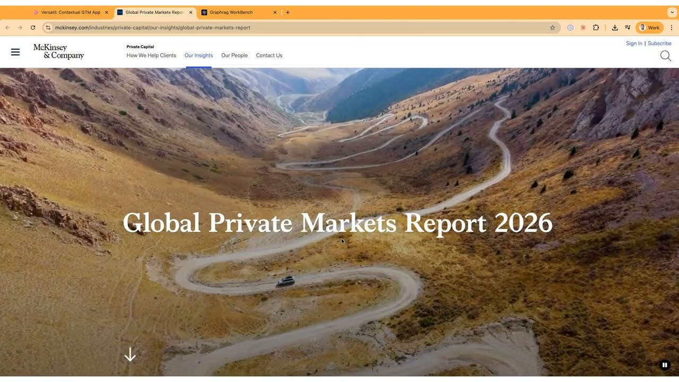View site information icon in address bar
The width and height of the screenshot is (679, 382).
(48, 28)
